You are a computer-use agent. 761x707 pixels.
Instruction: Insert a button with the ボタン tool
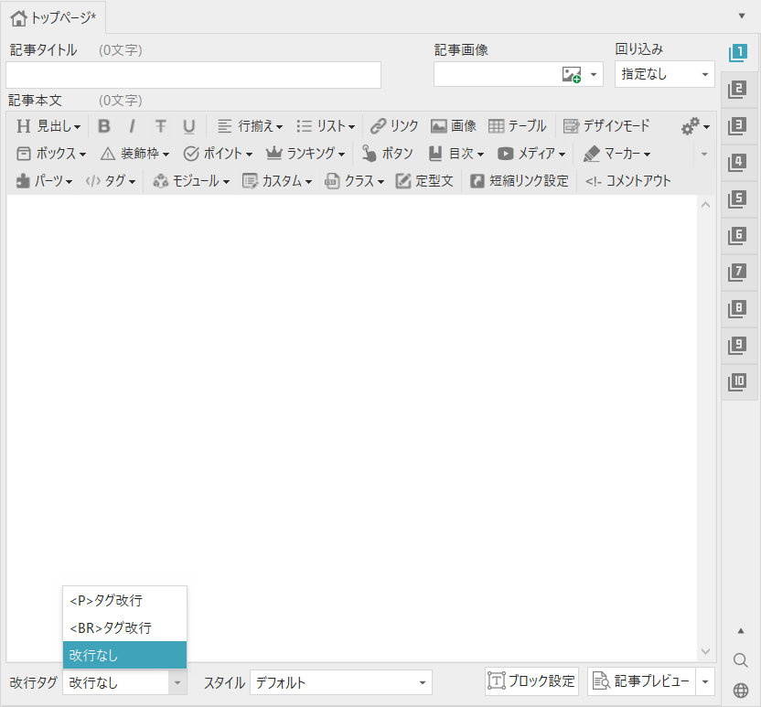click(x=387, y=154)
